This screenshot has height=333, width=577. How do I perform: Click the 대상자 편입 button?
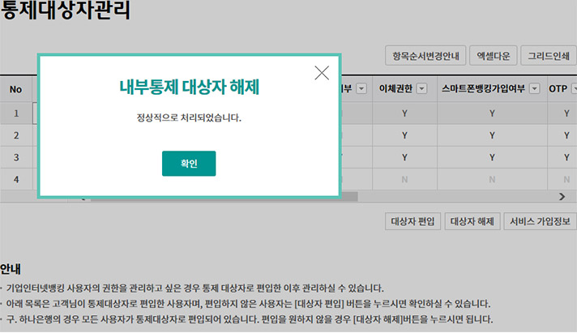click(x=412, y=220)
